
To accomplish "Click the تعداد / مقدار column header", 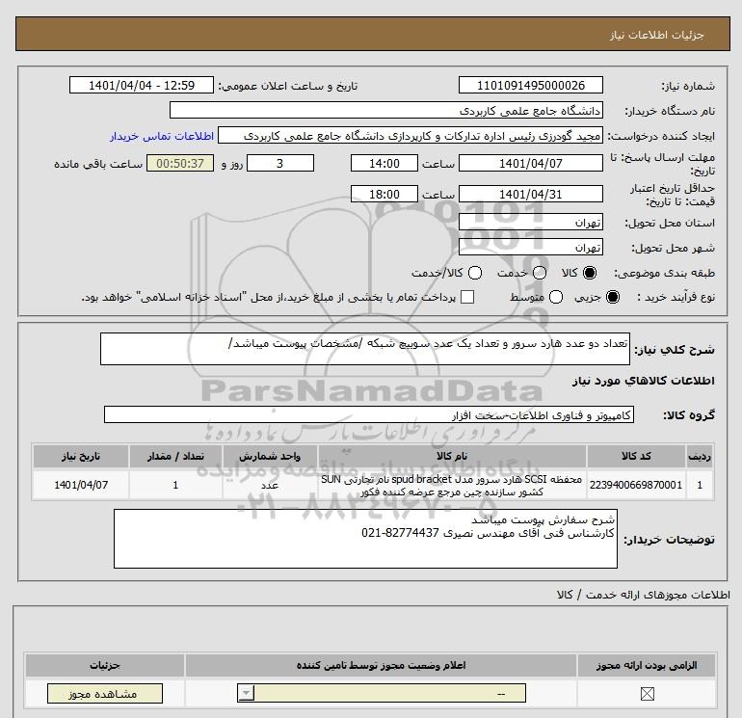I will [x=175, y=456].
